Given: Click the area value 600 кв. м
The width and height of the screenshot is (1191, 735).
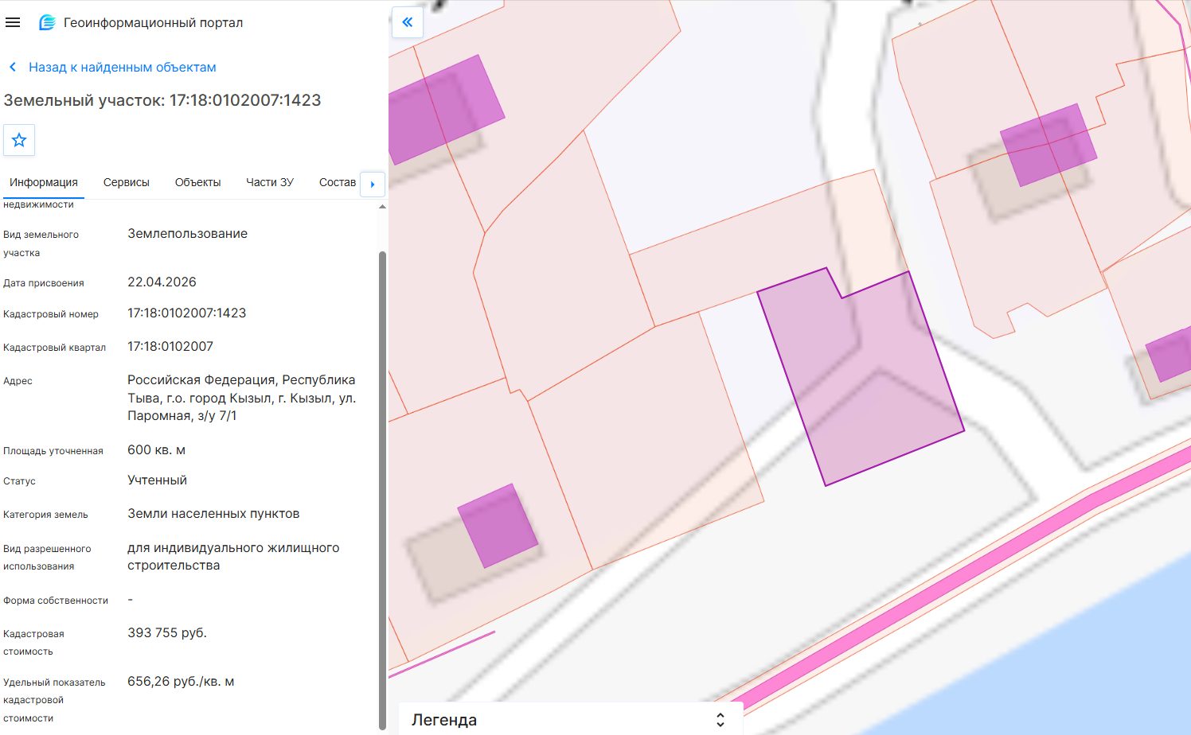Looking at the screenshot, I should [x=156, y=450].
